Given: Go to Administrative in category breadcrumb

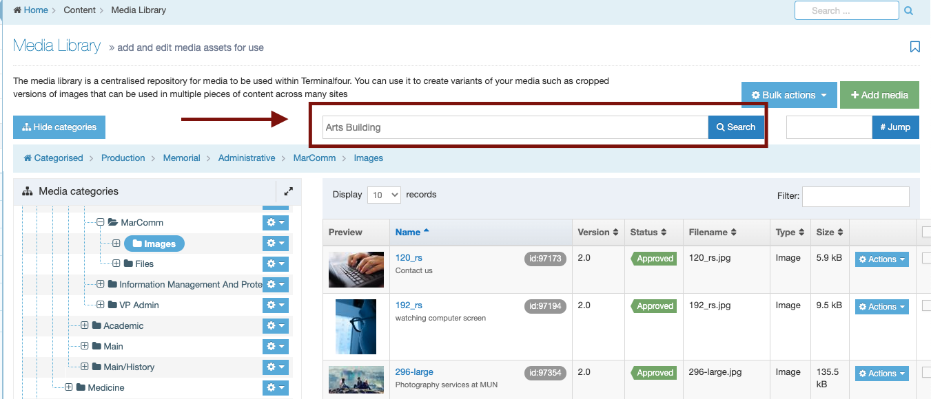Looking at the screenshot, I should [x=247, y=158].
